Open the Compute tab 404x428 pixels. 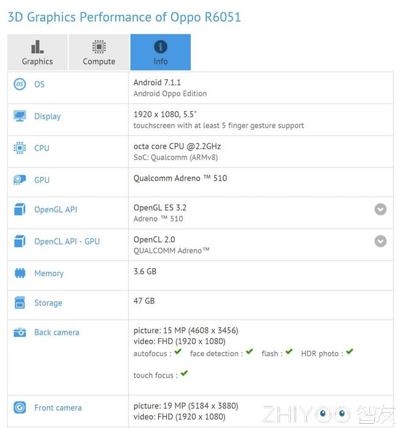[99, 53]
